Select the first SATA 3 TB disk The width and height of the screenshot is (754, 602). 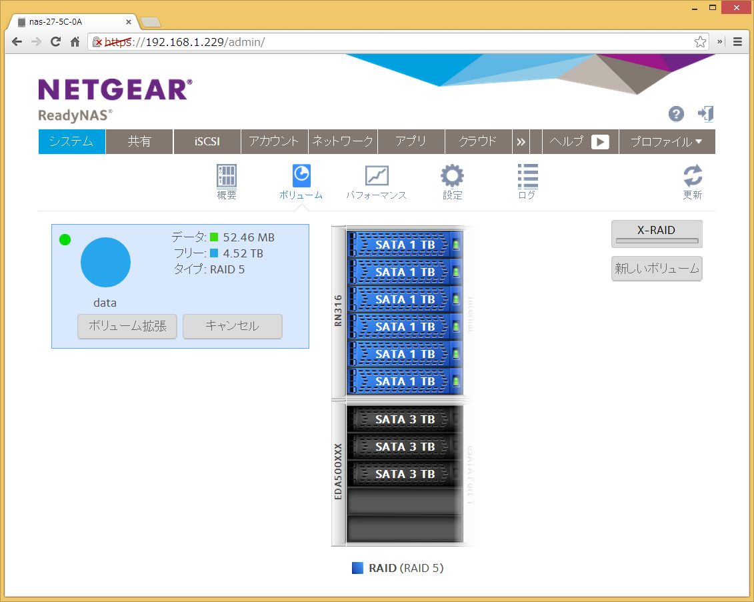405,419
